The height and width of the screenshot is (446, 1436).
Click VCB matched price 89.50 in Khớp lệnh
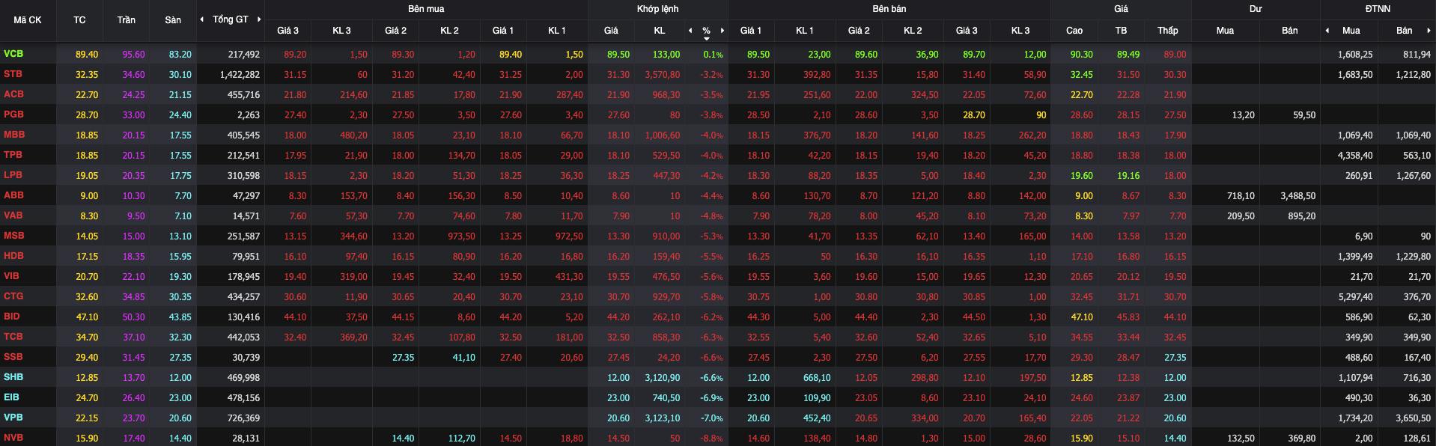(618, 55)
